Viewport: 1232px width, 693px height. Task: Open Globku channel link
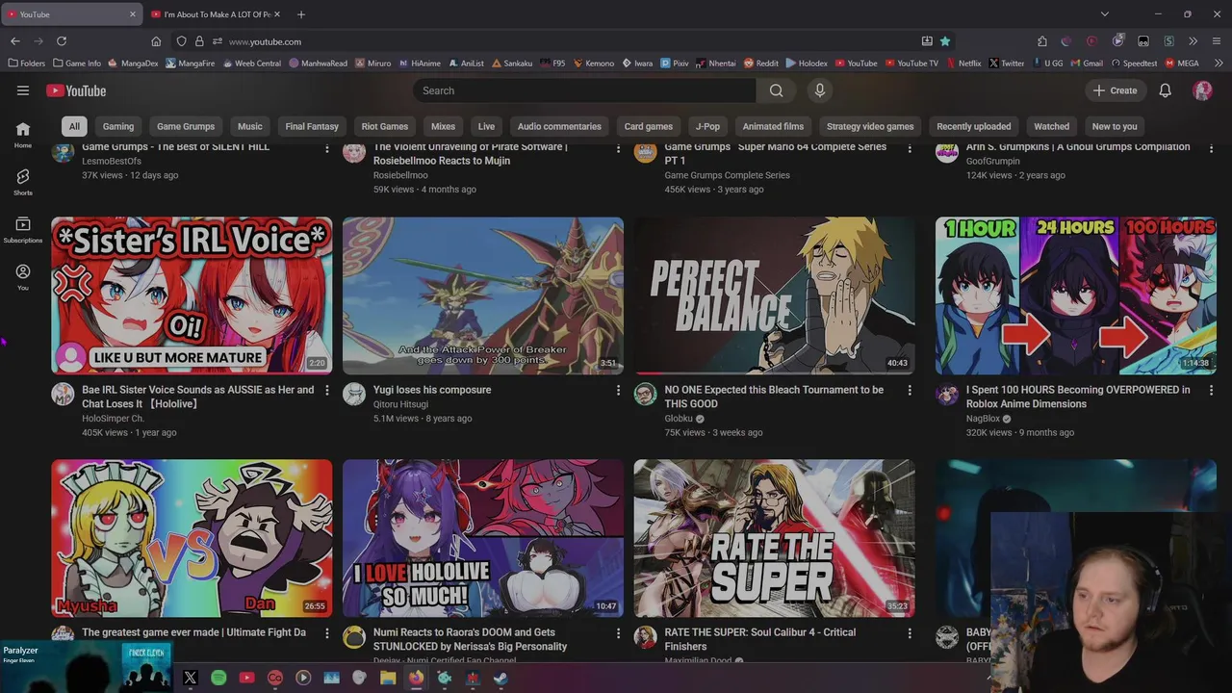coord(679,419)
